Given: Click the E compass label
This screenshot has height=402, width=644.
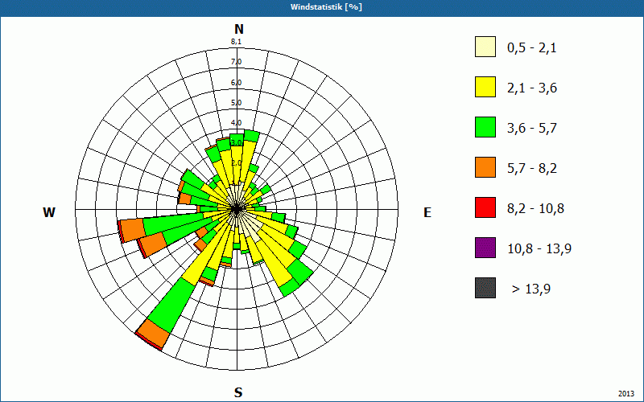Looking at the screenshot, I should click(x=427, y=212).
